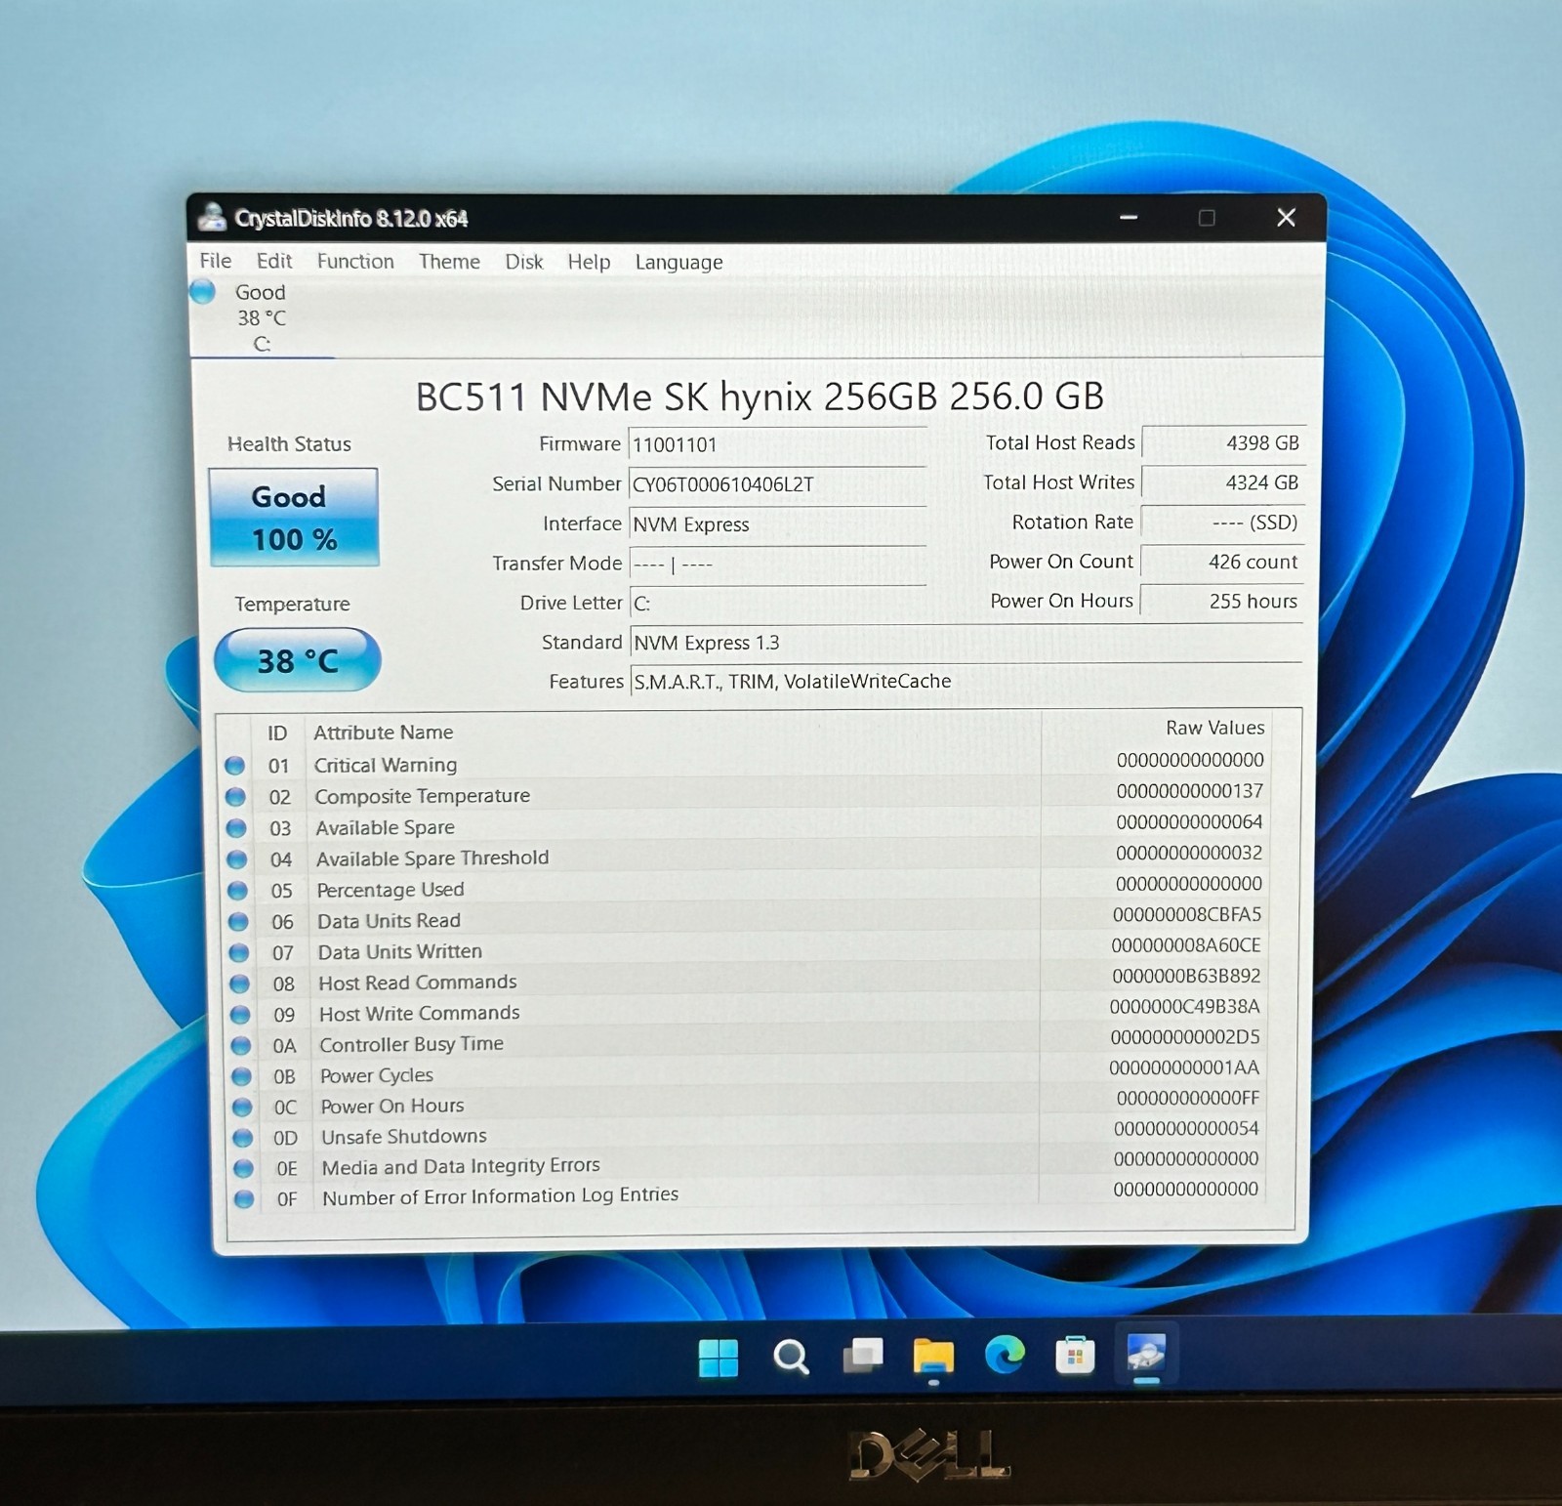Click status icon beside Number of Error Information Log Entries
This screenshot has width=1562, height=1506.
[244, 1198]
